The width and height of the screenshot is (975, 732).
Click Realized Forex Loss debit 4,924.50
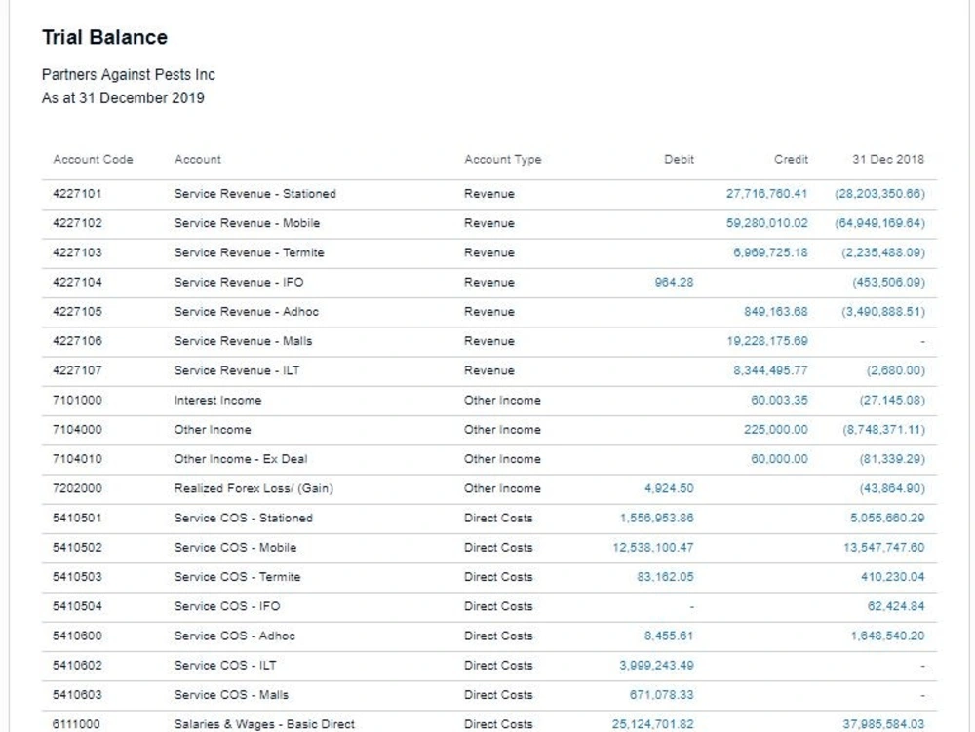(669, 488)
